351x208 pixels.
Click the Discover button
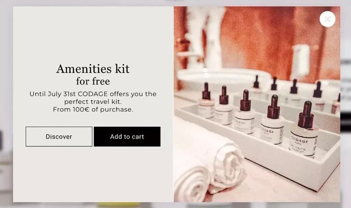[59, 137]
